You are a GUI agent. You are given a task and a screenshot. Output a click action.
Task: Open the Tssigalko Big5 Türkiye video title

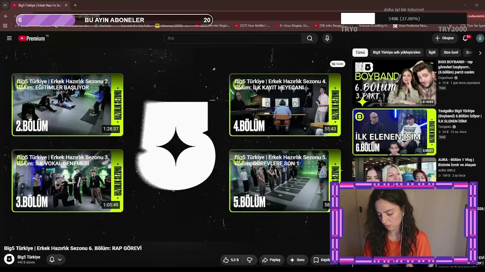(x=460, y=116)
